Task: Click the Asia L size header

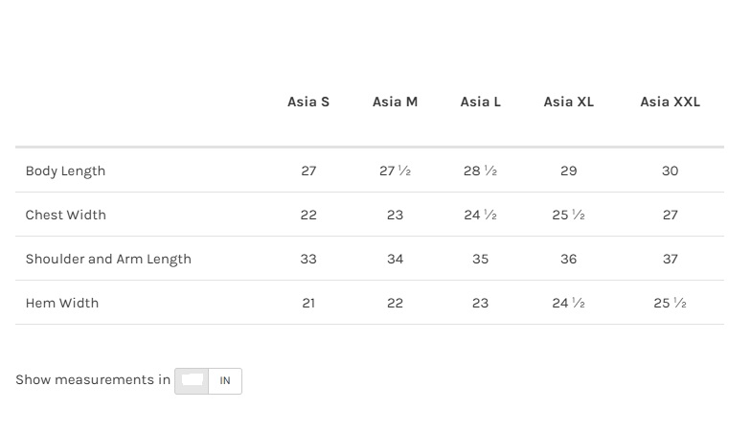Action: 480,102
